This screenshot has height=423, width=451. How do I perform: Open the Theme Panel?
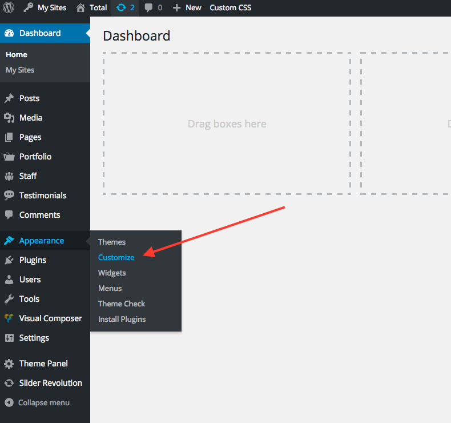tap(43, 364)
